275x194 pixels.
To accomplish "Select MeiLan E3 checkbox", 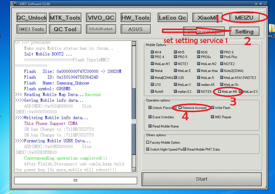I will pos(240,91).
